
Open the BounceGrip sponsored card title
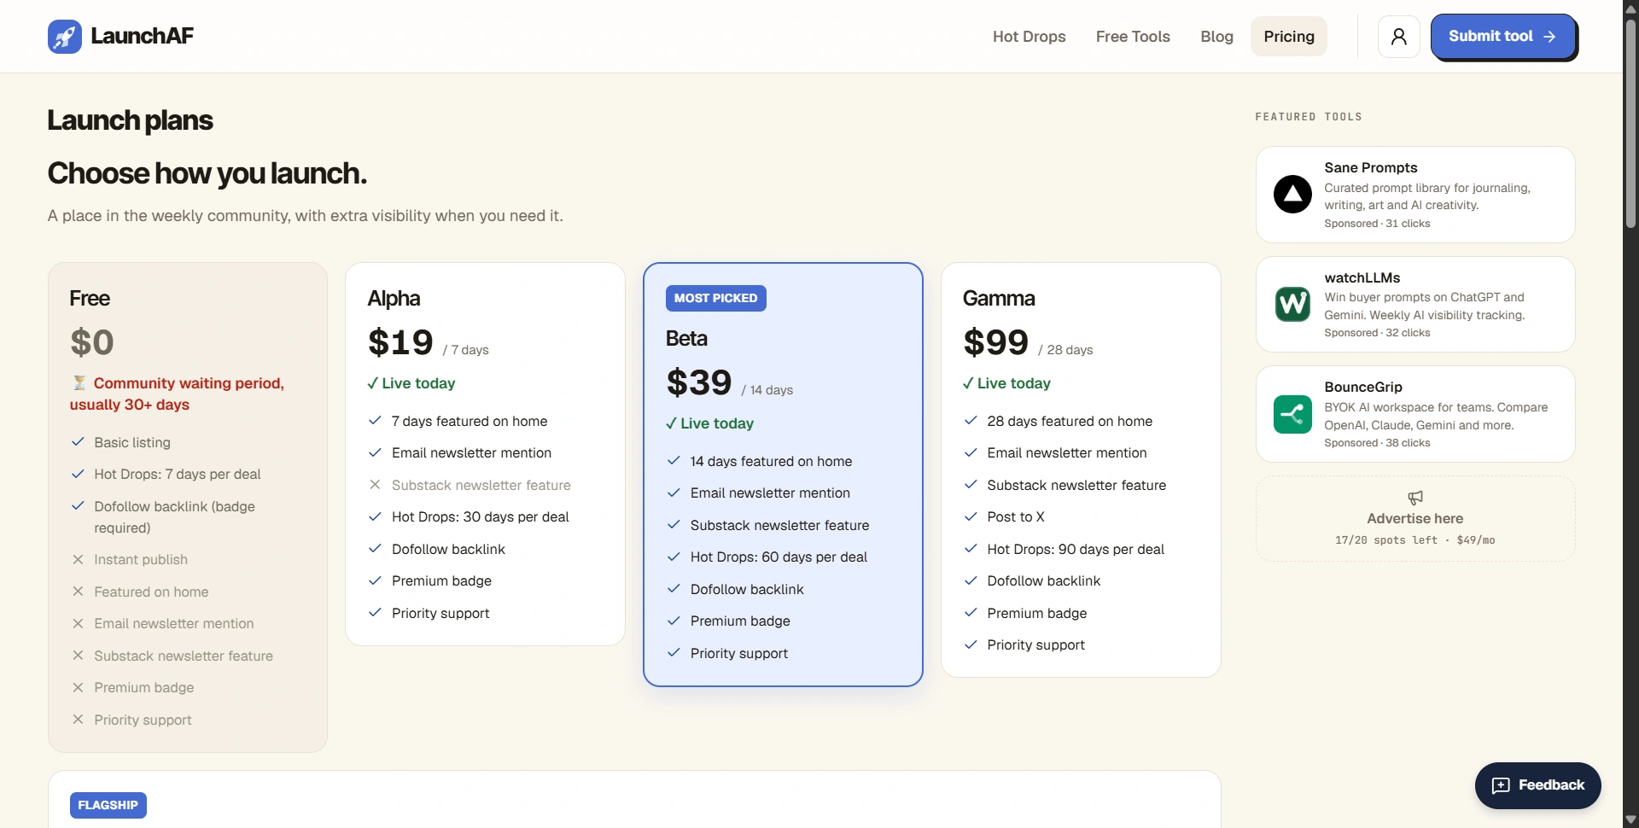tap(1363, 387)
